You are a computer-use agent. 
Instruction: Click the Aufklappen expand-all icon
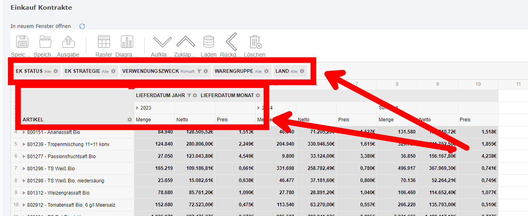(x=162, y=42)
